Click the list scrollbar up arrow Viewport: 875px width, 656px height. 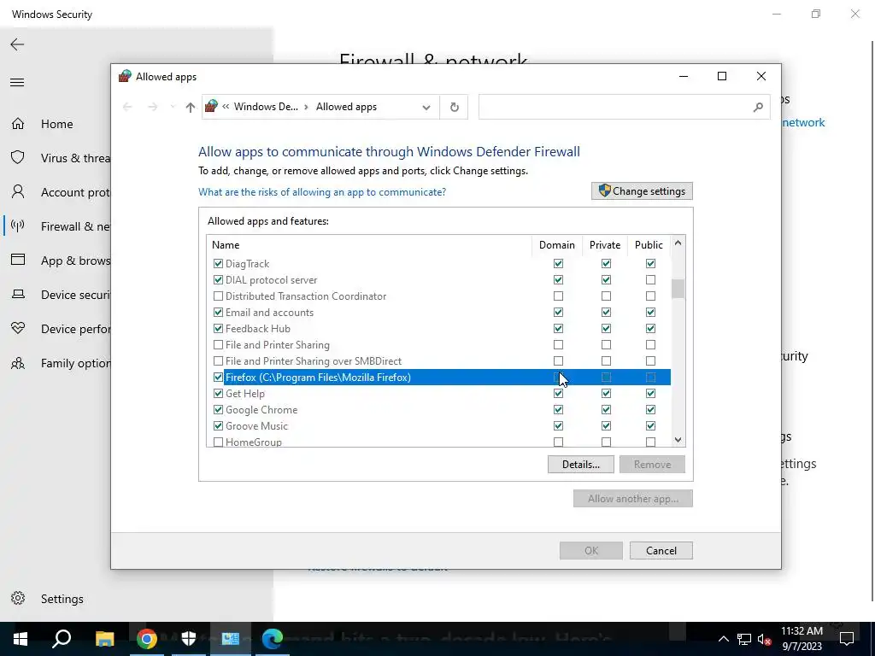click(x=678, y=243)
